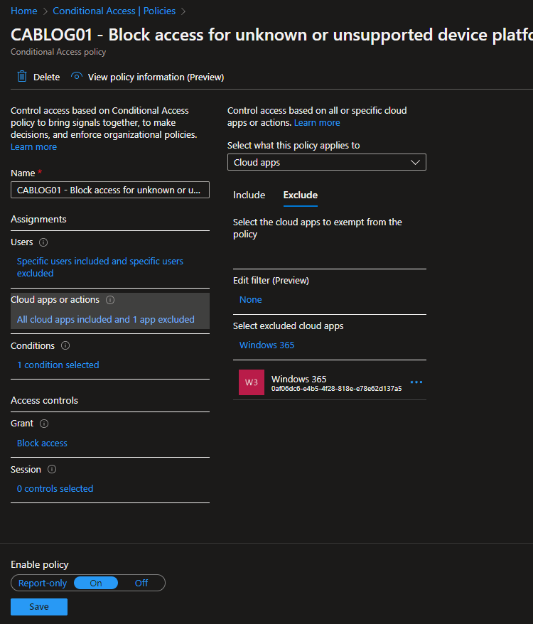This screenshot has width=533, height=624.
Task: Switch to the Include tab
Action: click(x=249, y=195)
